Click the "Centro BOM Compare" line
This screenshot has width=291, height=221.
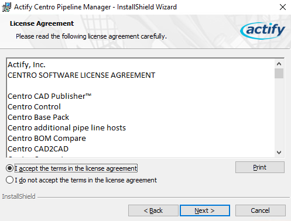click(47, 139)
